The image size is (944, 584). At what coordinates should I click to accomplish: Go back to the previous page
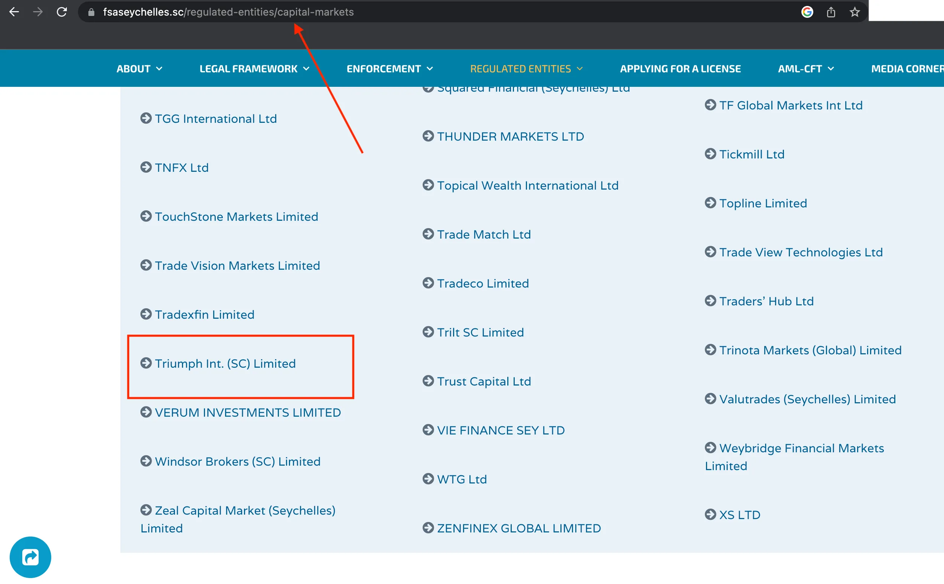click(x=14, y=12)
